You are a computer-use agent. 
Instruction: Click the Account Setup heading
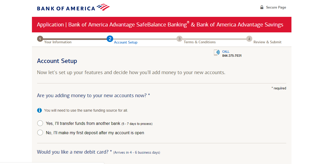tap(57, 61)
